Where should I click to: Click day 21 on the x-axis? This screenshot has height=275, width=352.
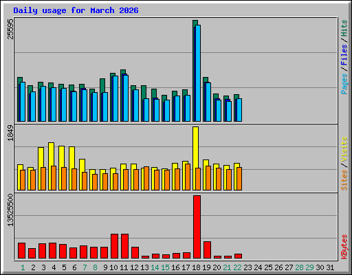[227, 267]
